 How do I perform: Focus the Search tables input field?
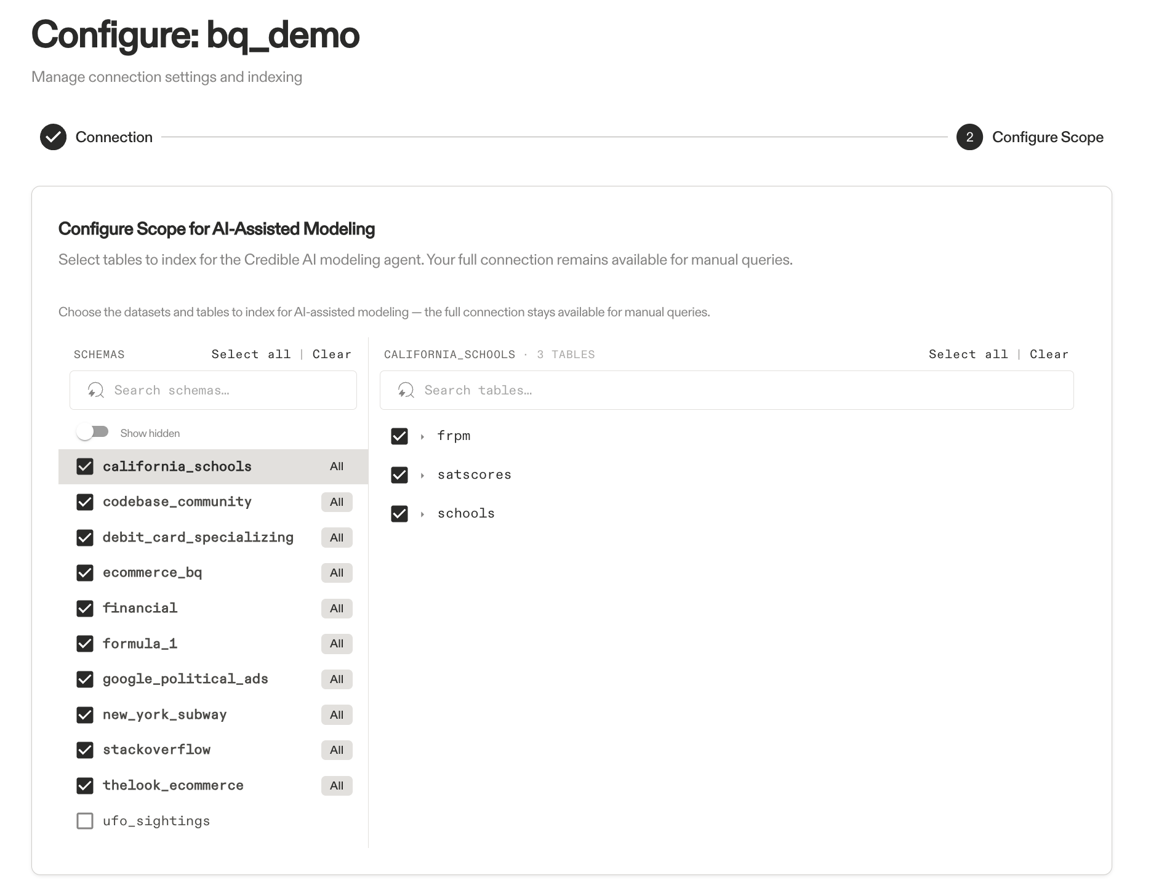[x=727, y=390]
